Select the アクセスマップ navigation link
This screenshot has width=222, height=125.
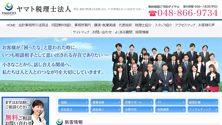pyautogui.click(x=185, y=25)
